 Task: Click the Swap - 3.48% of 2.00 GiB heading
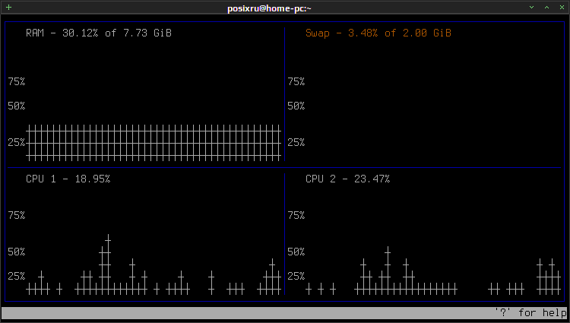point(378,33)
